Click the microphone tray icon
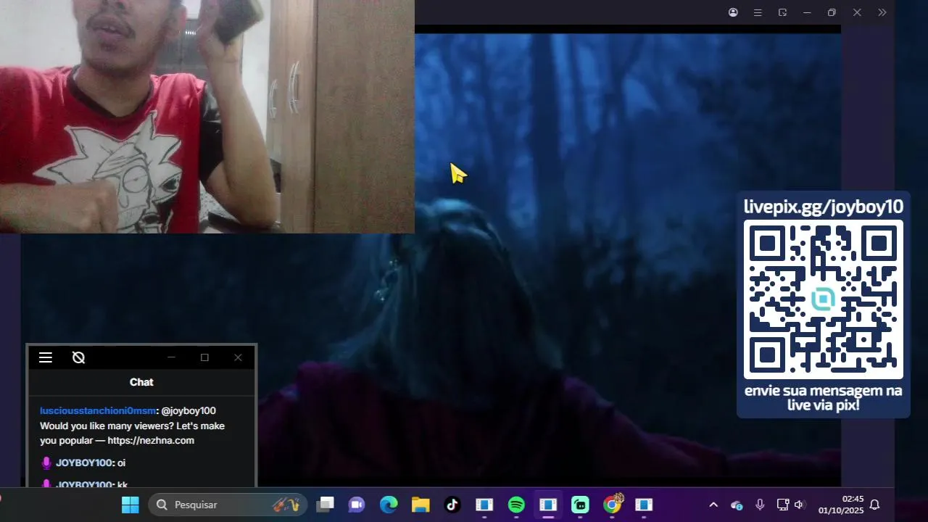Screen dimensions: 928x522 click(760, 505)
